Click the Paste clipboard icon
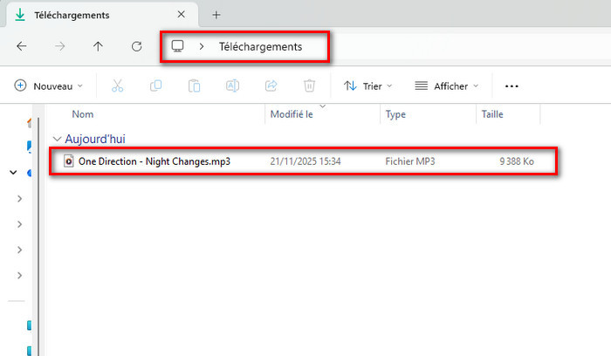The image size is (611, 356). point(194,86)
